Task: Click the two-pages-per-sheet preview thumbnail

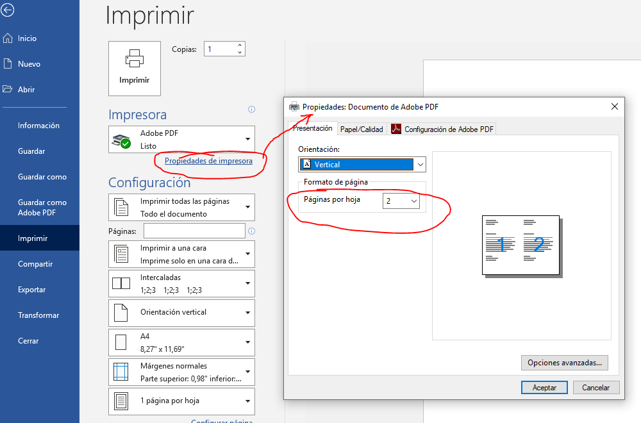Action: (522, 246)
